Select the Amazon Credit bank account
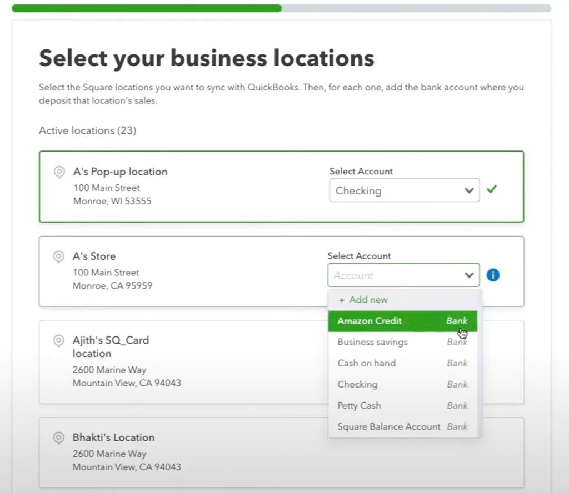 point(403,321)
